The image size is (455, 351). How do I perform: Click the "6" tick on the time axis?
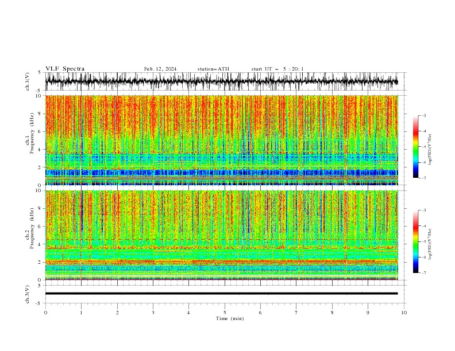(260, 313)
